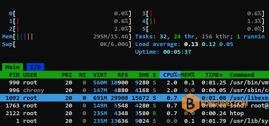Select sshd process PID 1763
This screenshot has width=269, height=126.
(134, 105)
